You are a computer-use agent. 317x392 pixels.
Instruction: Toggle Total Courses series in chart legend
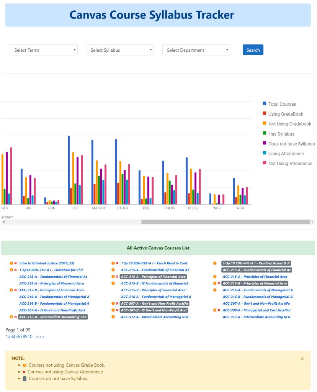click(282, 104)
